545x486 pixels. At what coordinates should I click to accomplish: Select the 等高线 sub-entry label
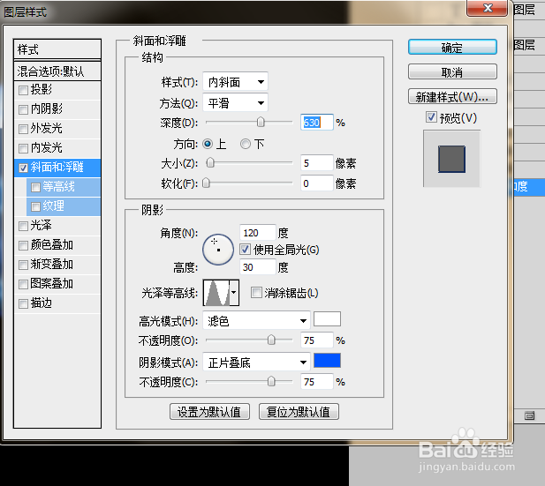click(58, 187)
